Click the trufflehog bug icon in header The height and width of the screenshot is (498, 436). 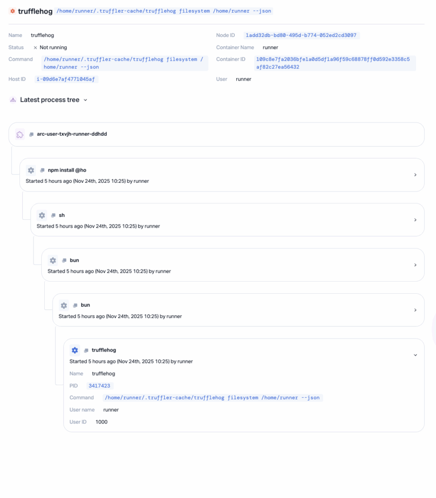pyautogui.click(x=13, y=11)
